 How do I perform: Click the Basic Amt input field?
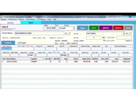[85, 55]
